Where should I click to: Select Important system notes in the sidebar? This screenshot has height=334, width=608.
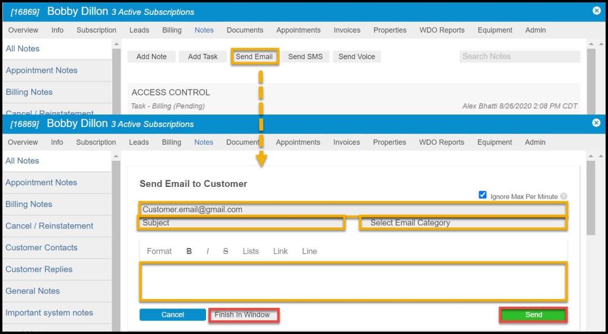click(x=49, y=313)
